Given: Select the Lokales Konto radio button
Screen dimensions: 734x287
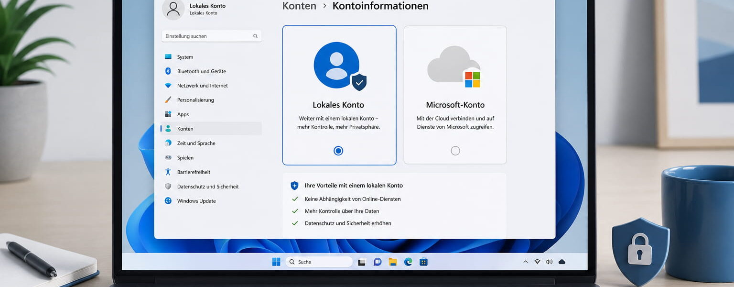Looking at the screenshot, I should point(338,151).
